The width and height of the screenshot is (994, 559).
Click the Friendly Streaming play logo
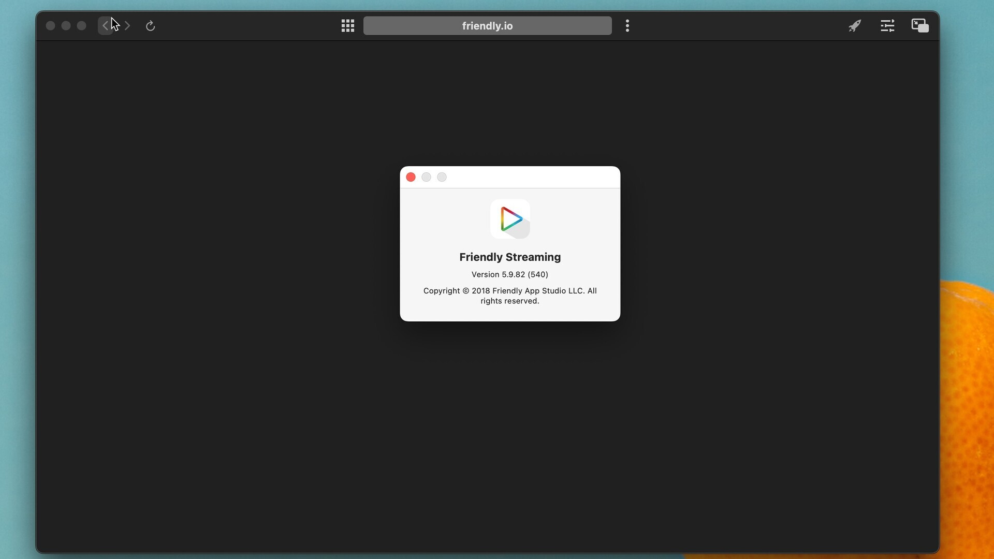[510, 219]
